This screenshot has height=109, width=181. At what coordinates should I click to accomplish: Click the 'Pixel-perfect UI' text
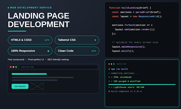36,59
